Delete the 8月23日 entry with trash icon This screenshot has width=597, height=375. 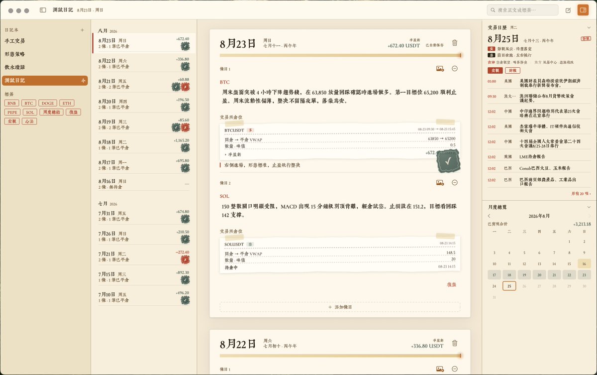[454, 43]
